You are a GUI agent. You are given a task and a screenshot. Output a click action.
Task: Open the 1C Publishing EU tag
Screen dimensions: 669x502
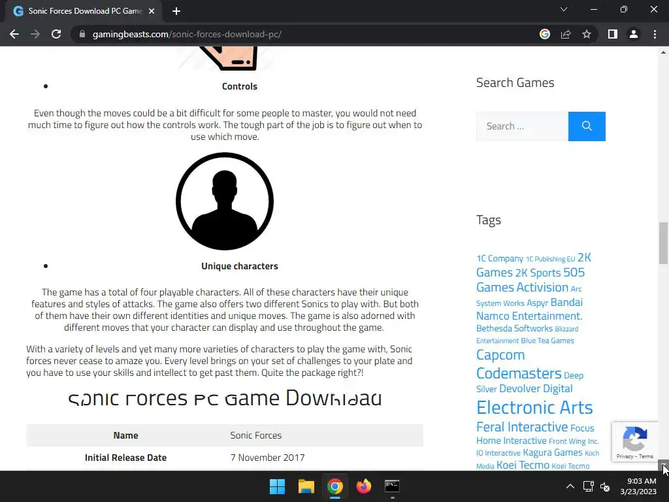550,259
